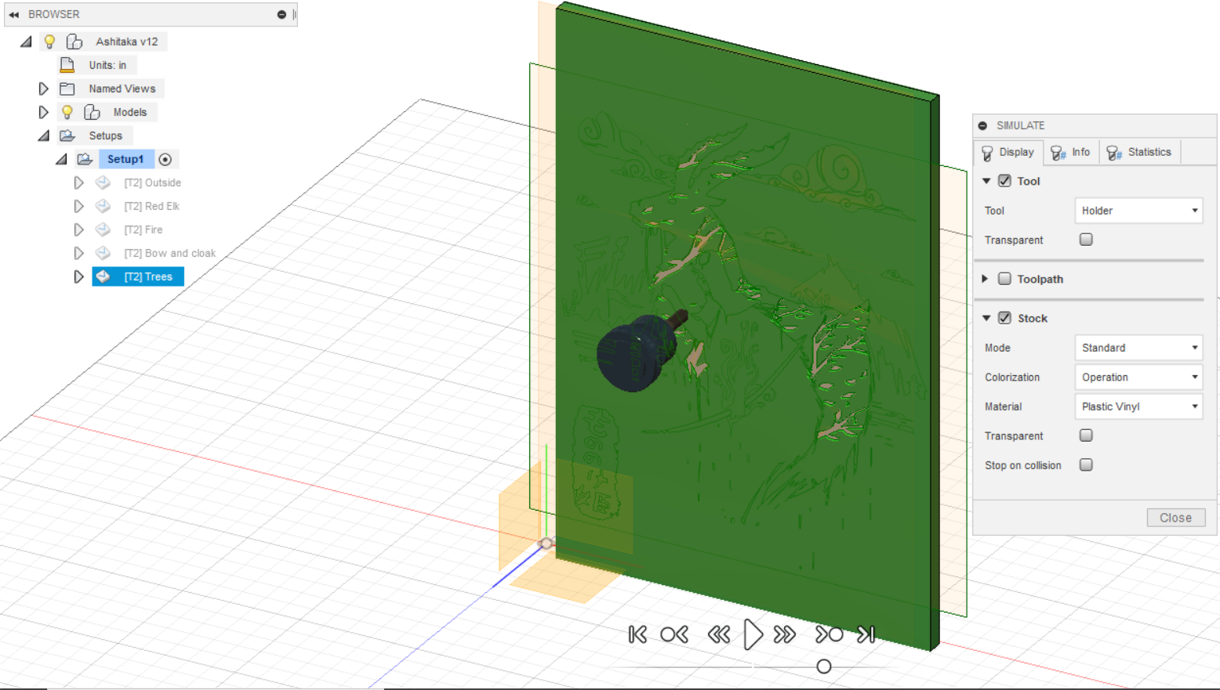Toggle the Transparent checkbox under Tool
1220x690 pixels.
tap(1086, 239)
